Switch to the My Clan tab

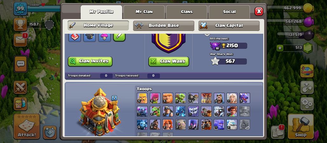[x=144, y=12]
